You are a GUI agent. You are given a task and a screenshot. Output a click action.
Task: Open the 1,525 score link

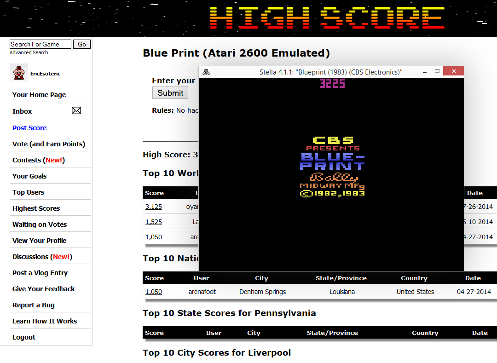[154, 222]
